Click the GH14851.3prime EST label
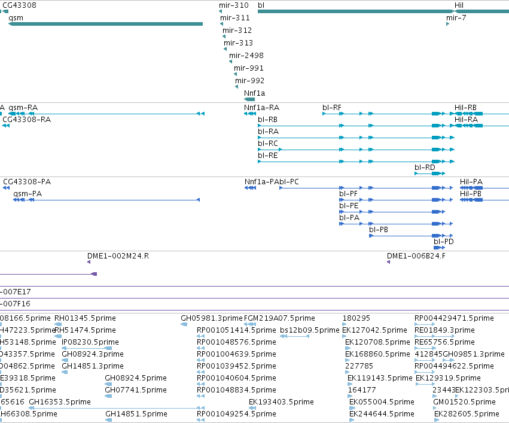Viewport: 509px width, 423px height. tap(93, 366)
